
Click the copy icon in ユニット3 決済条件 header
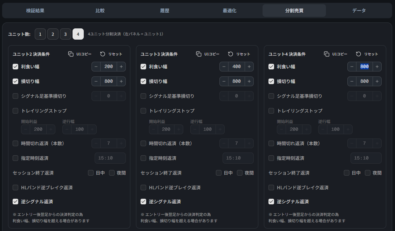[x=199, y=54]
